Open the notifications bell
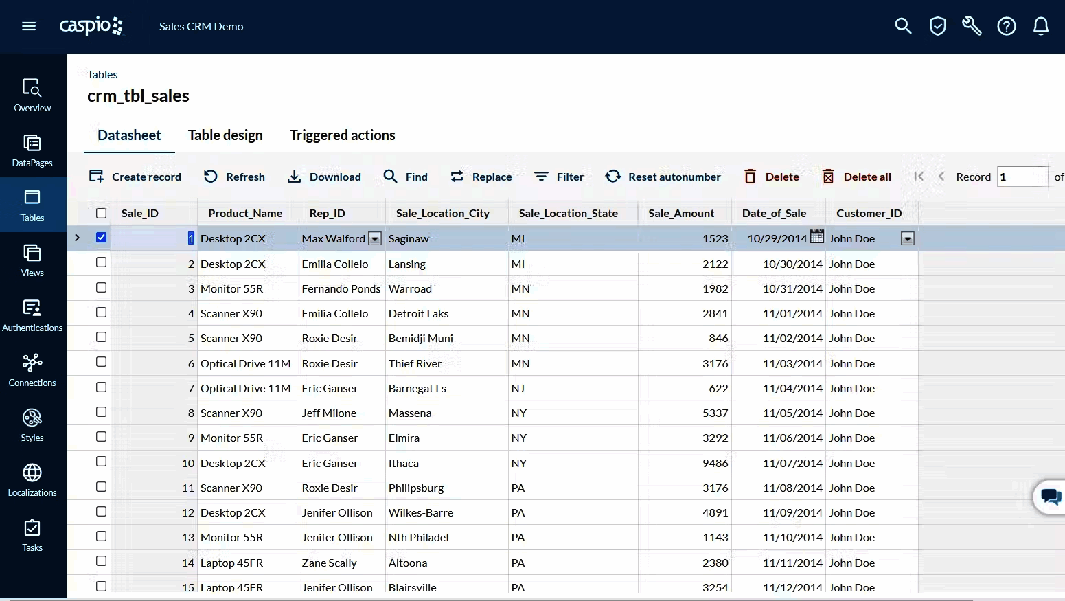The height and width of the screenshot is (601, 1065). 1041,26
